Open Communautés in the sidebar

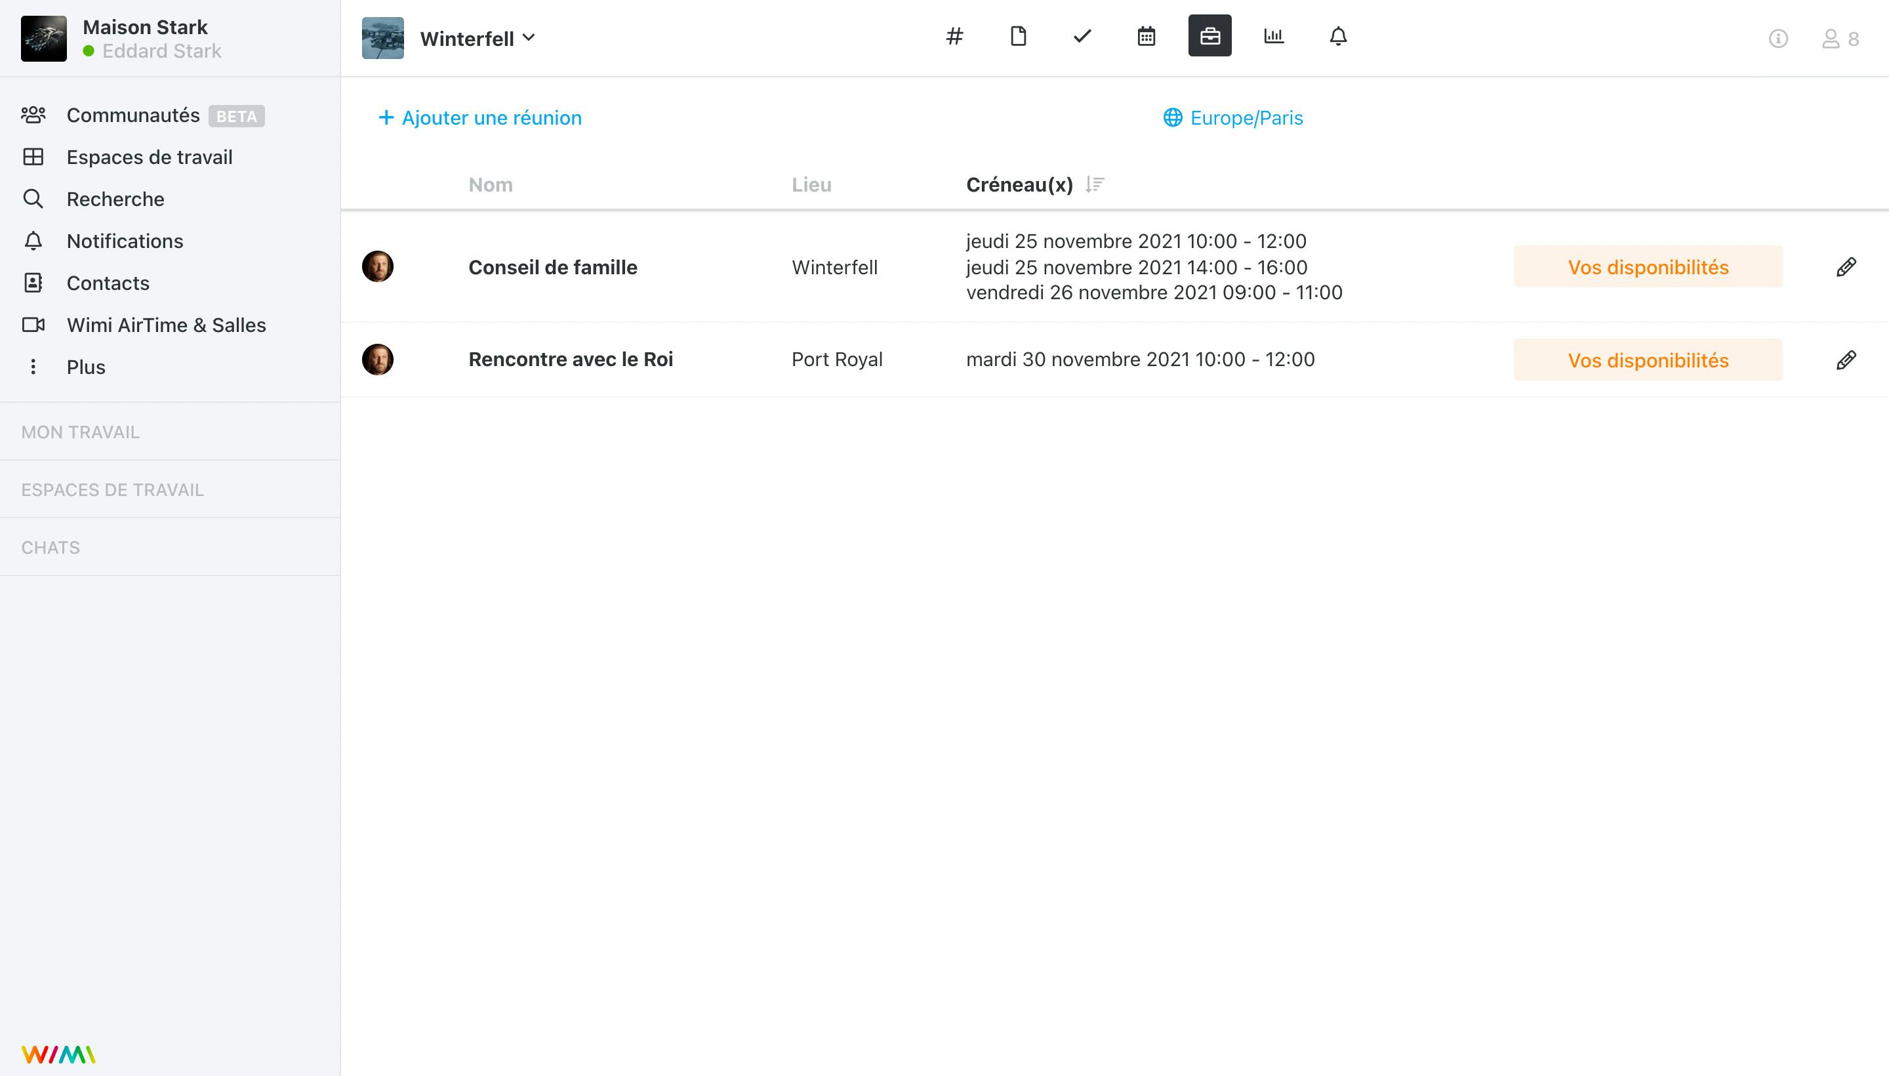(133, 115)
